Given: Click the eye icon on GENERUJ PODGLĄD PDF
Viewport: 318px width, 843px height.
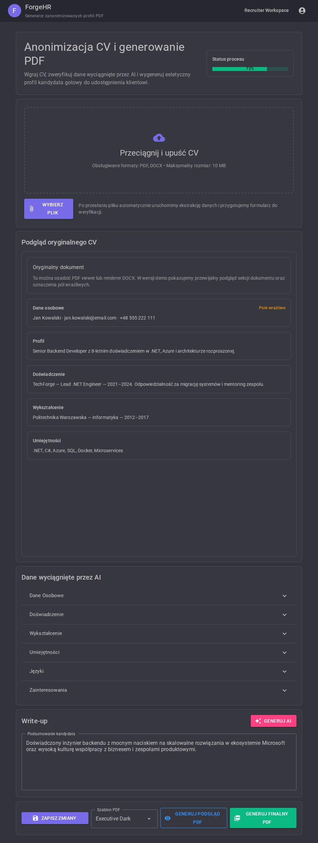Looking at the screenshot, I should (168, 817).
